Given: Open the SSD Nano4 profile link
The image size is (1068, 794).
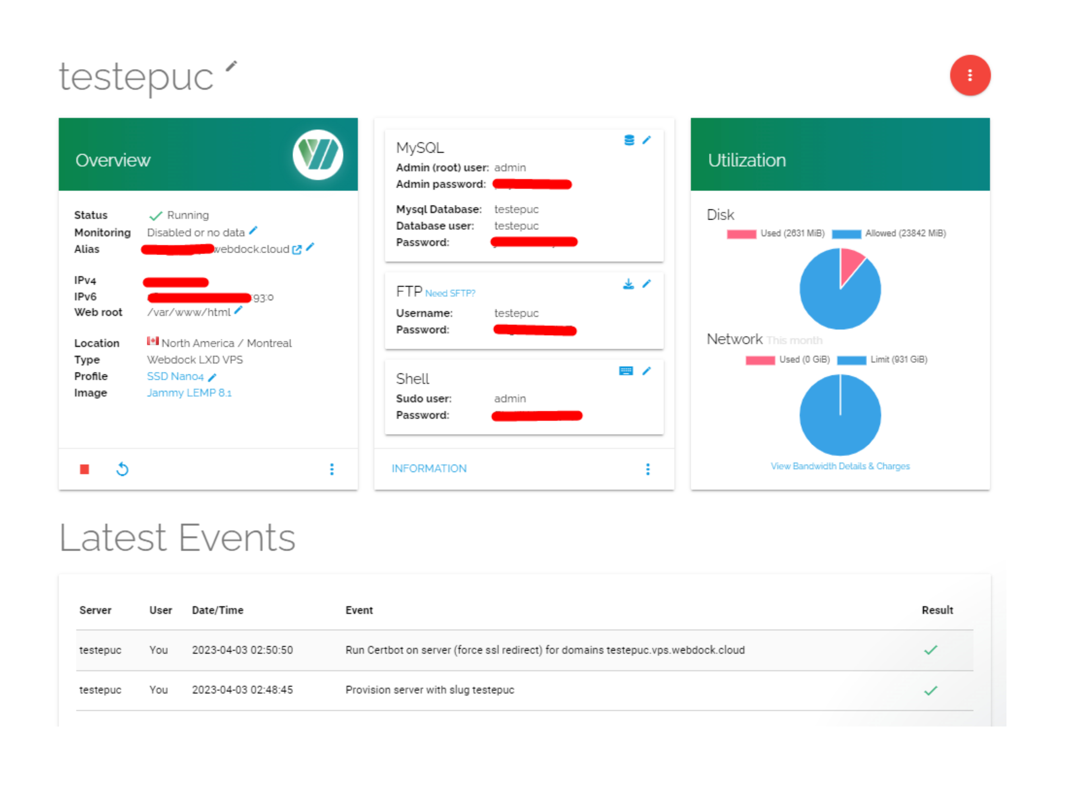Looking at the screenshot, I should 175,376.
